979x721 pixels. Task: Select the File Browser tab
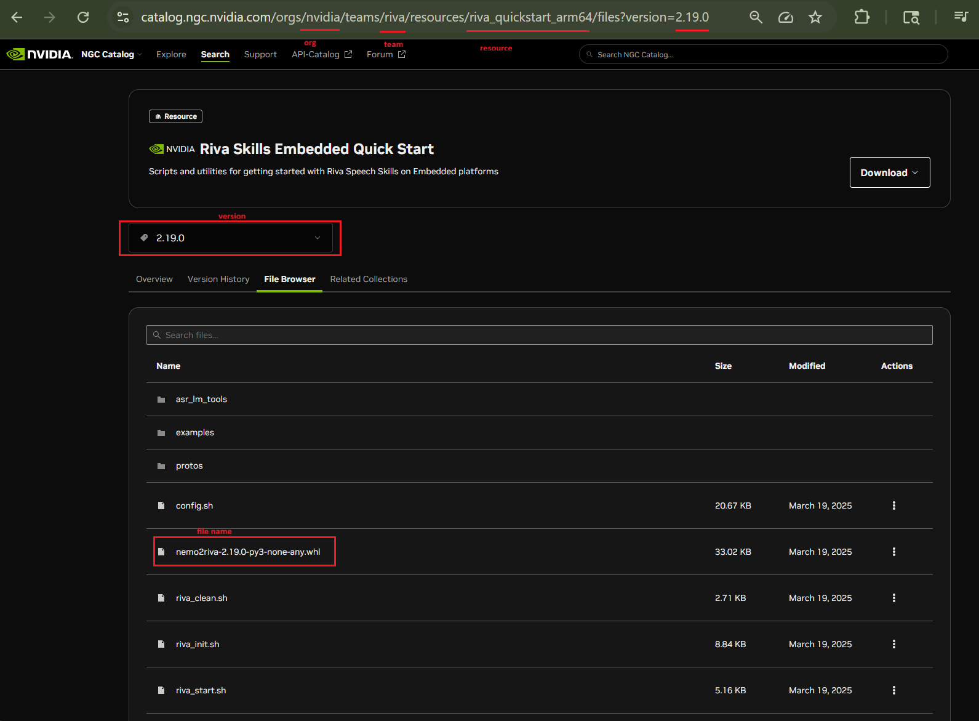290,279
